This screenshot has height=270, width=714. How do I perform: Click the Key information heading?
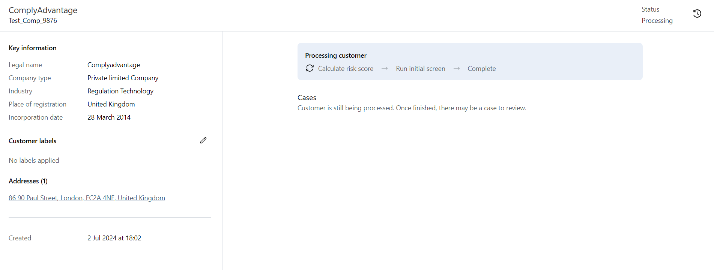click(33, 48)
